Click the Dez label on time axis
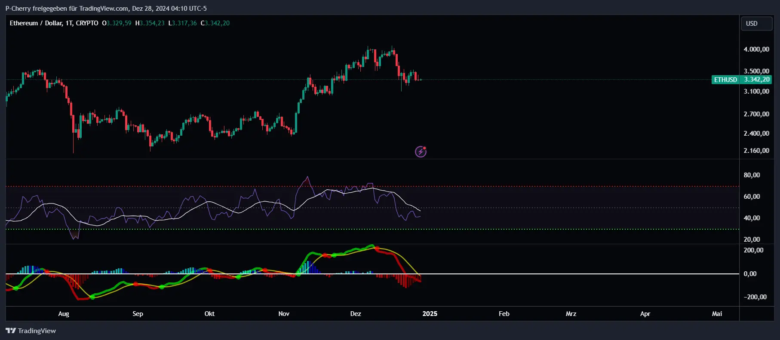The height and width of the screenshot is (340, 780). (x=356, y=314)
